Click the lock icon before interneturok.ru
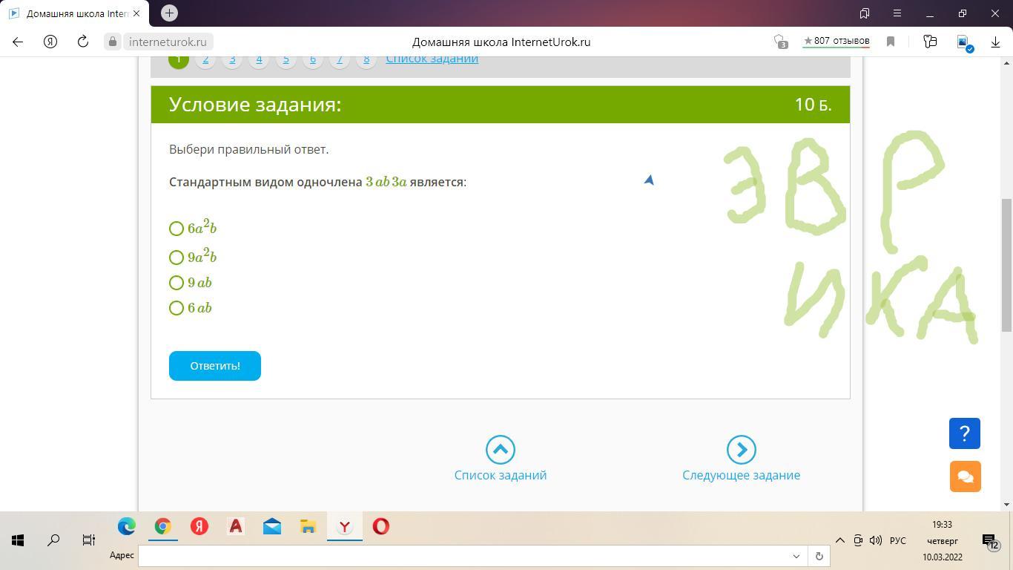1013x570 pixels. [113, 42]
